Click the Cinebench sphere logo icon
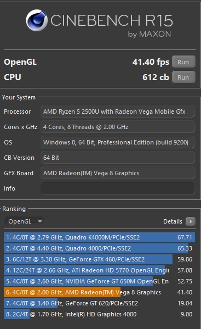 coord(37,20)
